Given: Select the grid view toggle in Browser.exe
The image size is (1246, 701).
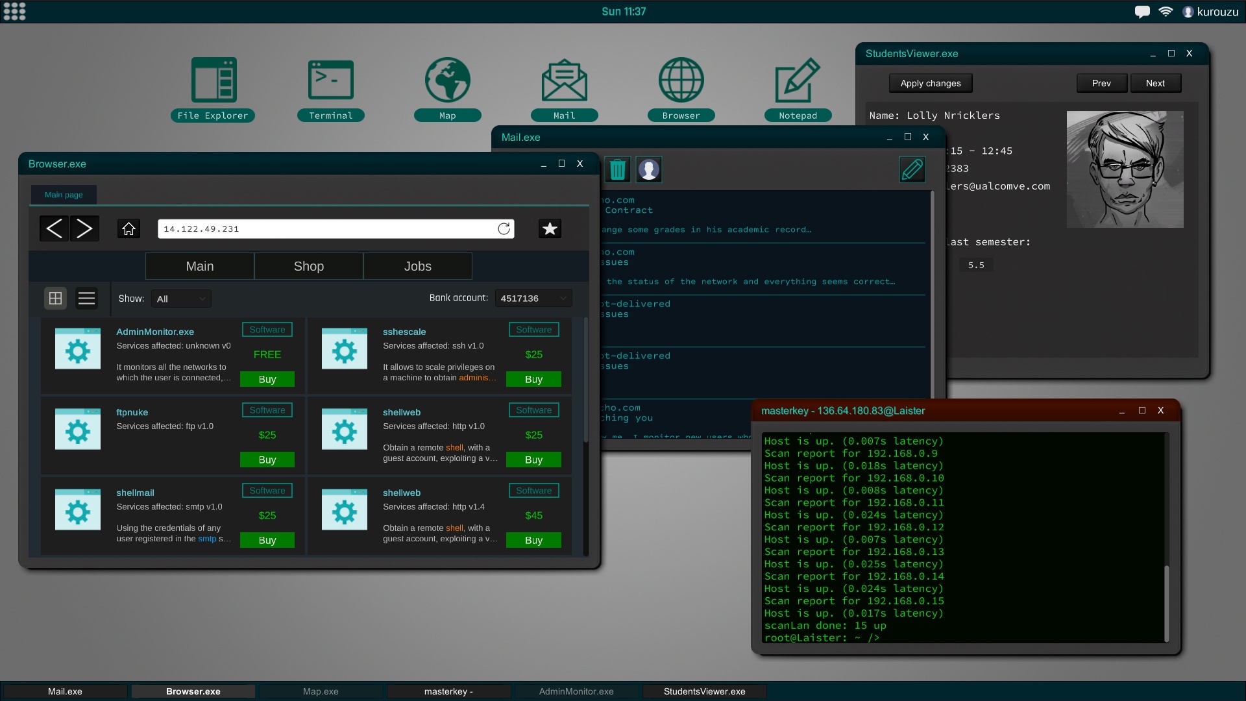Looking at the screenshot, I should coord(56,298).
